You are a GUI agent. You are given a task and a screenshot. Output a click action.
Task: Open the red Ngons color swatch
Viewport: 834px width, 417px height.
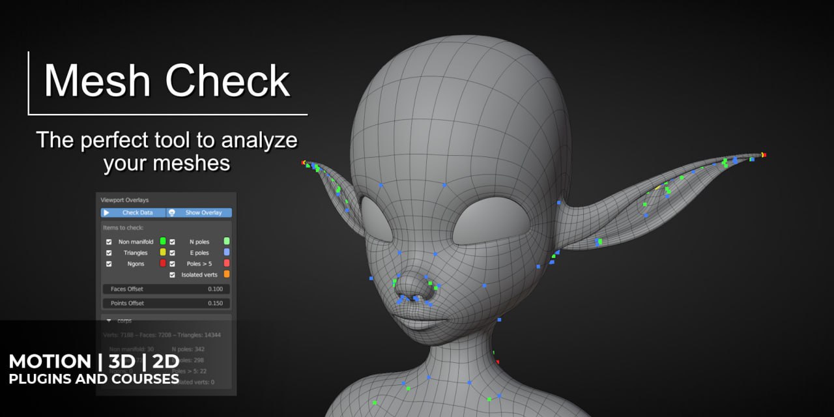(163, 263)
